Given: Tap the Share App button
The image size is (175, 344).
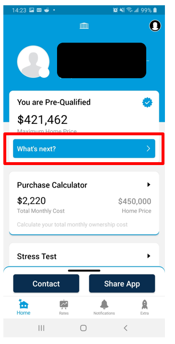Looking at the screenshot, I should 122,284.
